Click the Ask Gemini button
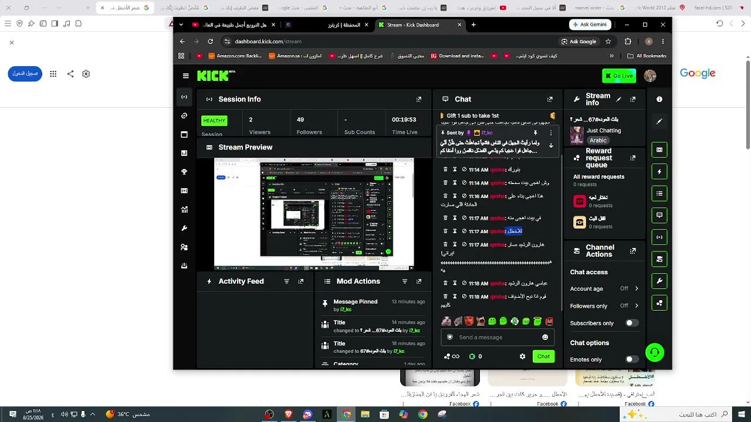This screenshot has width=751, height=422. pos(590,25)
